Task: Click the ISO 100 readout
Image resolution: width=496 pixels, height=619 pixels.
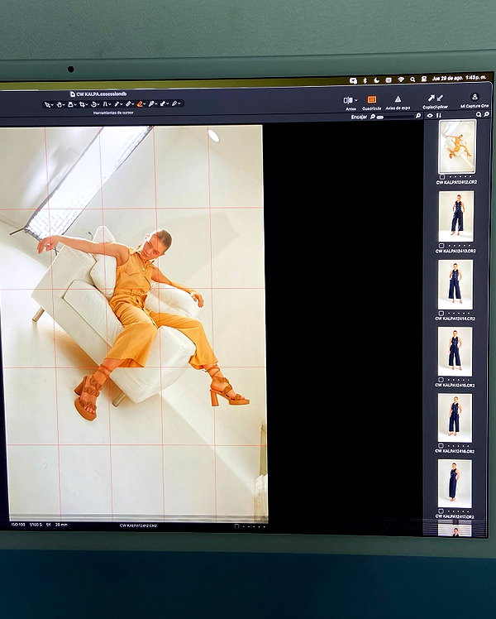Action: point(17,525)
